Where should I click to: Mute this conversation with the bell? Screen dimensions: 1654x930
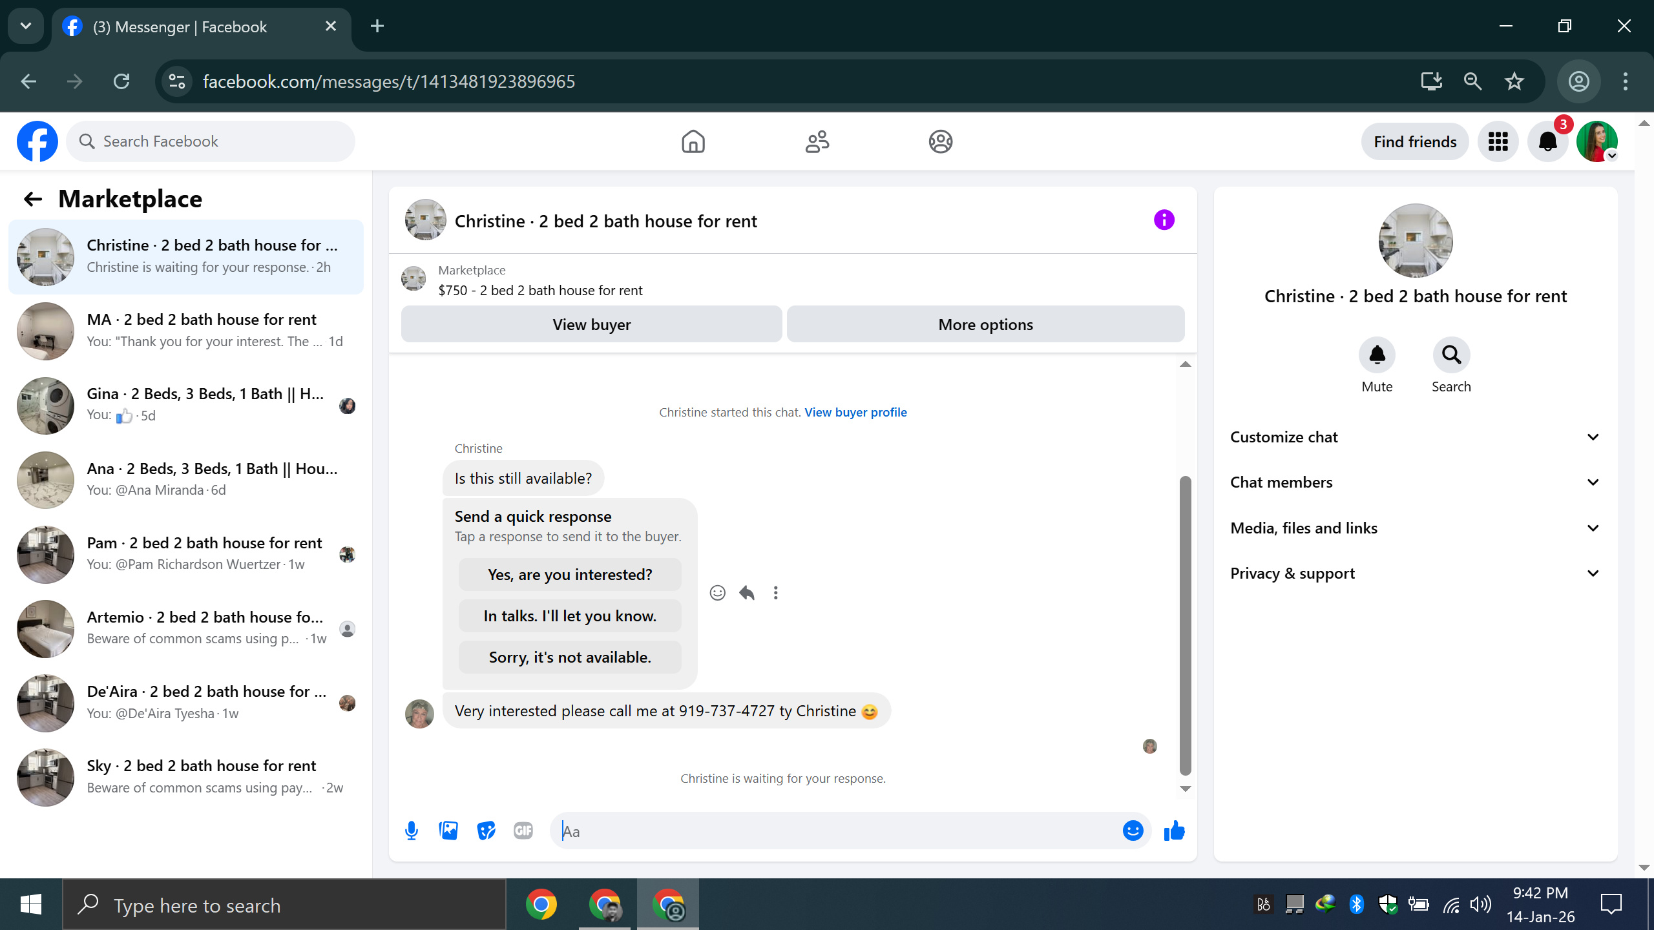(x=1377, y=355)
